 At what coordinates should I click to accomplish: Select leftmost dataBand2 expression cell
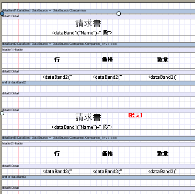tap(57, 77)
